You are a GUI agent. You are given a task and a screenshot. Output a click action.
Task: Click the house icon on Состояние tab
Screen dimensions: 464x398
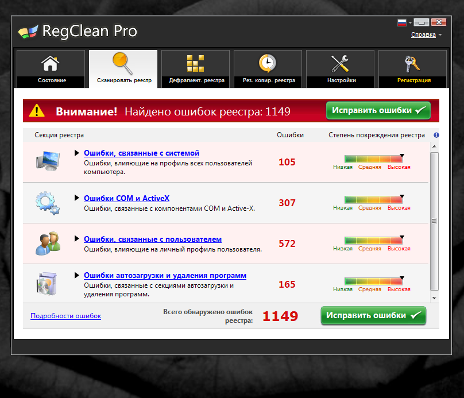(x=52, y=63)
